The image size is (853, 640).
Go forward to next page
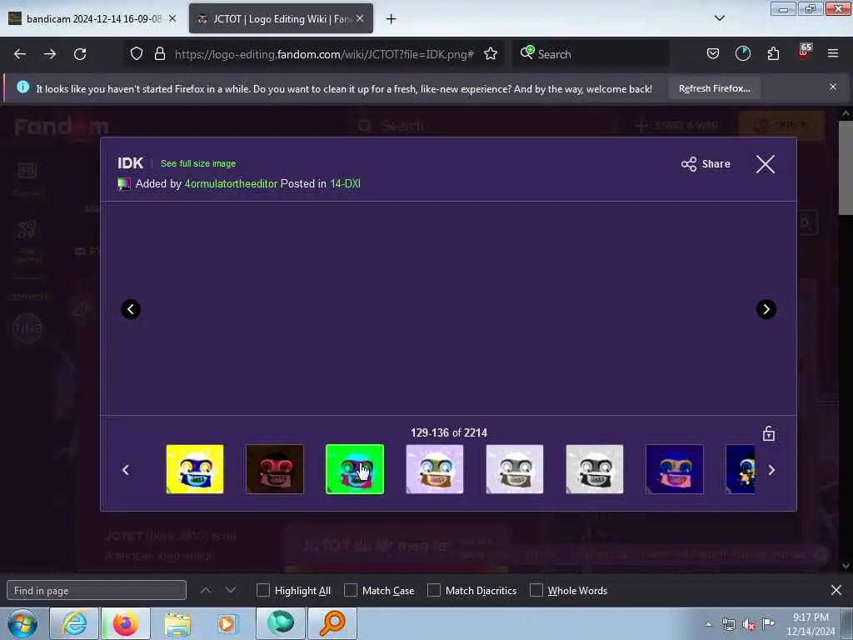pyautogui.click(x=50, y=54)
